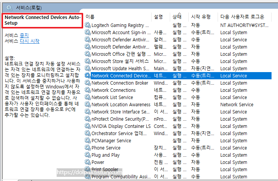The image size is (278, 181).
Task: Select gear icon beside Network Connection Broker
Action: [88, 83]
